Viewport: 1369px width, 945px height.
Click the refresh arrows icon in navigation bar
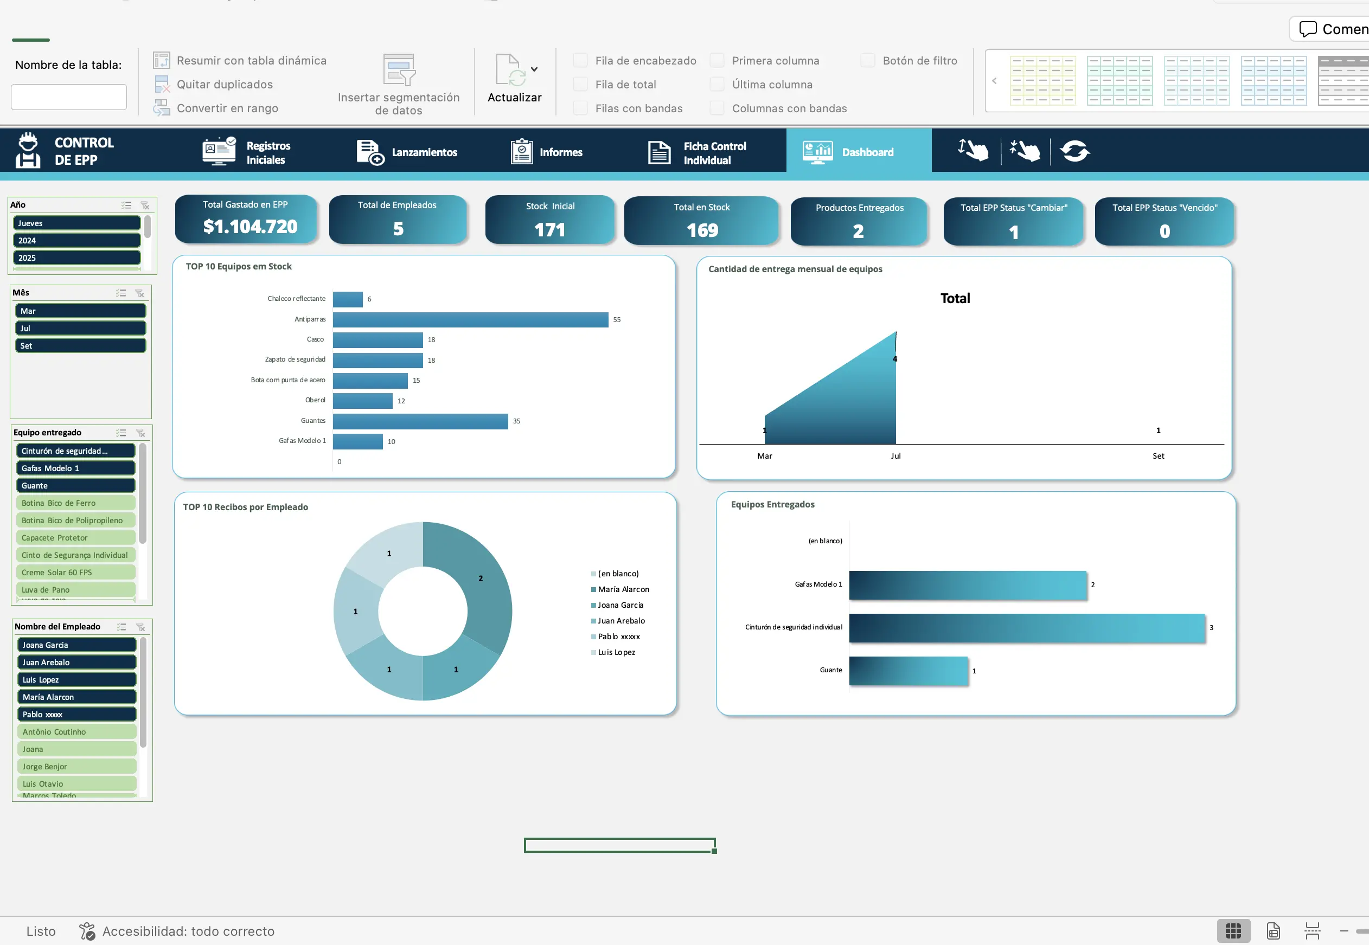(1074, 151)
